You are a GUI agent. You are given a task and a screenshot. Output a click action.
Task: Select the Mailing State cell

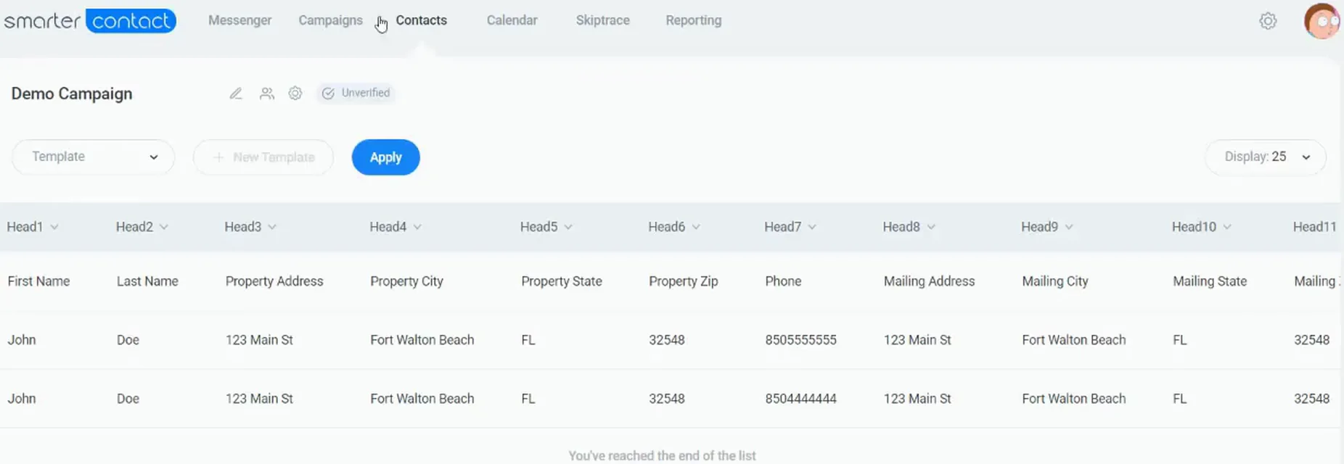tap(1210, 281)
